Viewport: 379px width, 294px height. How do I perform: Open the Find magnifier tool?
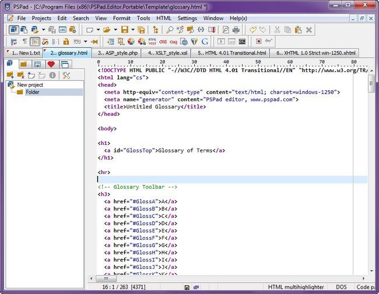pos(170,30)
